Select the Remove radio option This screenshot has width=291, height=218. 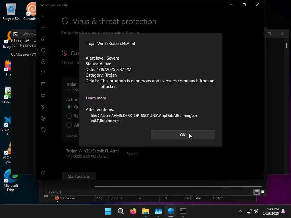point(69,116)
